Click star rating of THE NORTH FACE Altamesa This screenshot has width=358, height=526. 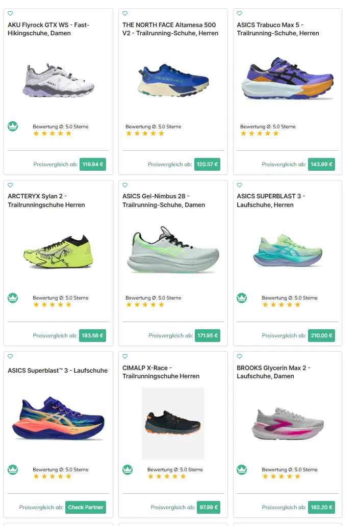[145, 133]
